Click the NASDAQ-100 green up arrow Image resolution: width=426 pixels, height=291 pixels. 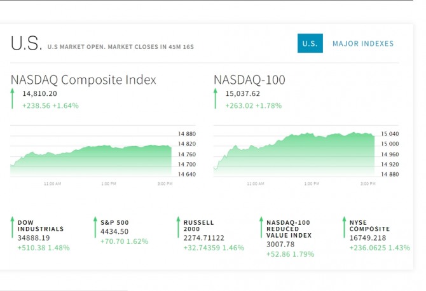point(216,98)
